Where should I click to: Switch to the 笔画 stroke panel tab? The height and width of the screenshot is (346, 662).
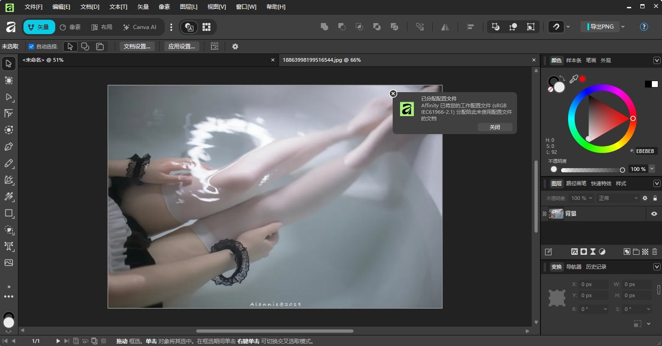[x=591, y=60]
